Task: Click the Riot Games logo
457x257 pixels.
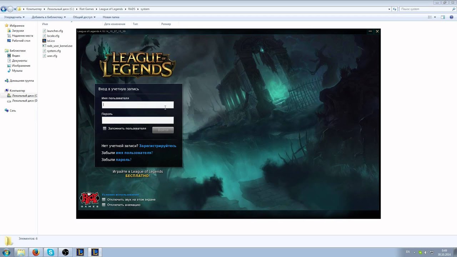Action: 89,200
